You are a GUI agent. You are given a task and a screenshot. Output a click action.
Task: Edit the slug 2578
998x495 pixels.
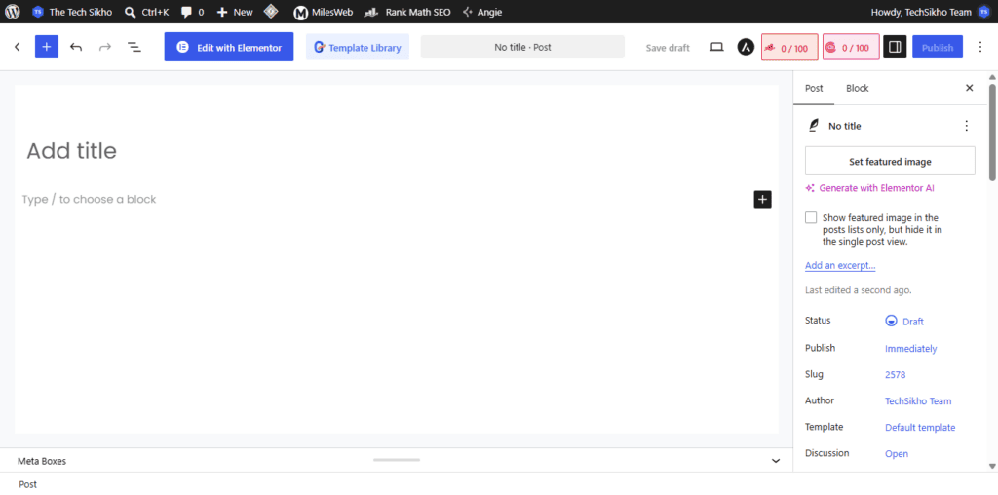tap(895, 375)
